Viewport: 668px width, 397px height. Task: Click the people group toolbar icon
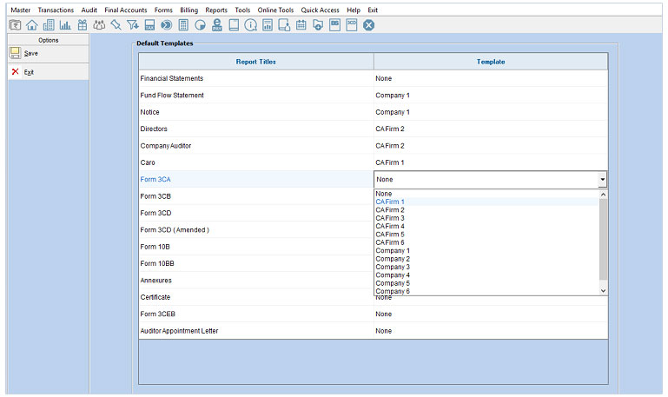[99, 25]
